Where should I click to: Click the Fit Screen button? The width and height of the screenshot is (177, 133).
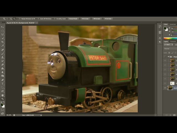tap(85, 19)
